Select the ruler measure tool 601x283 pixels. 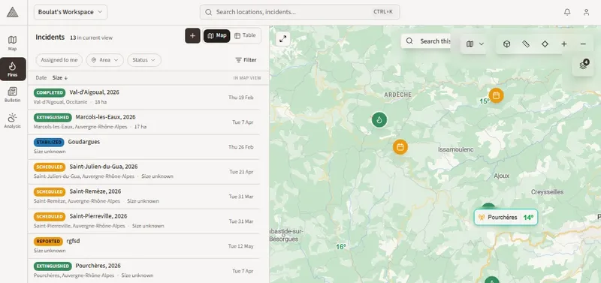(526, 44)
